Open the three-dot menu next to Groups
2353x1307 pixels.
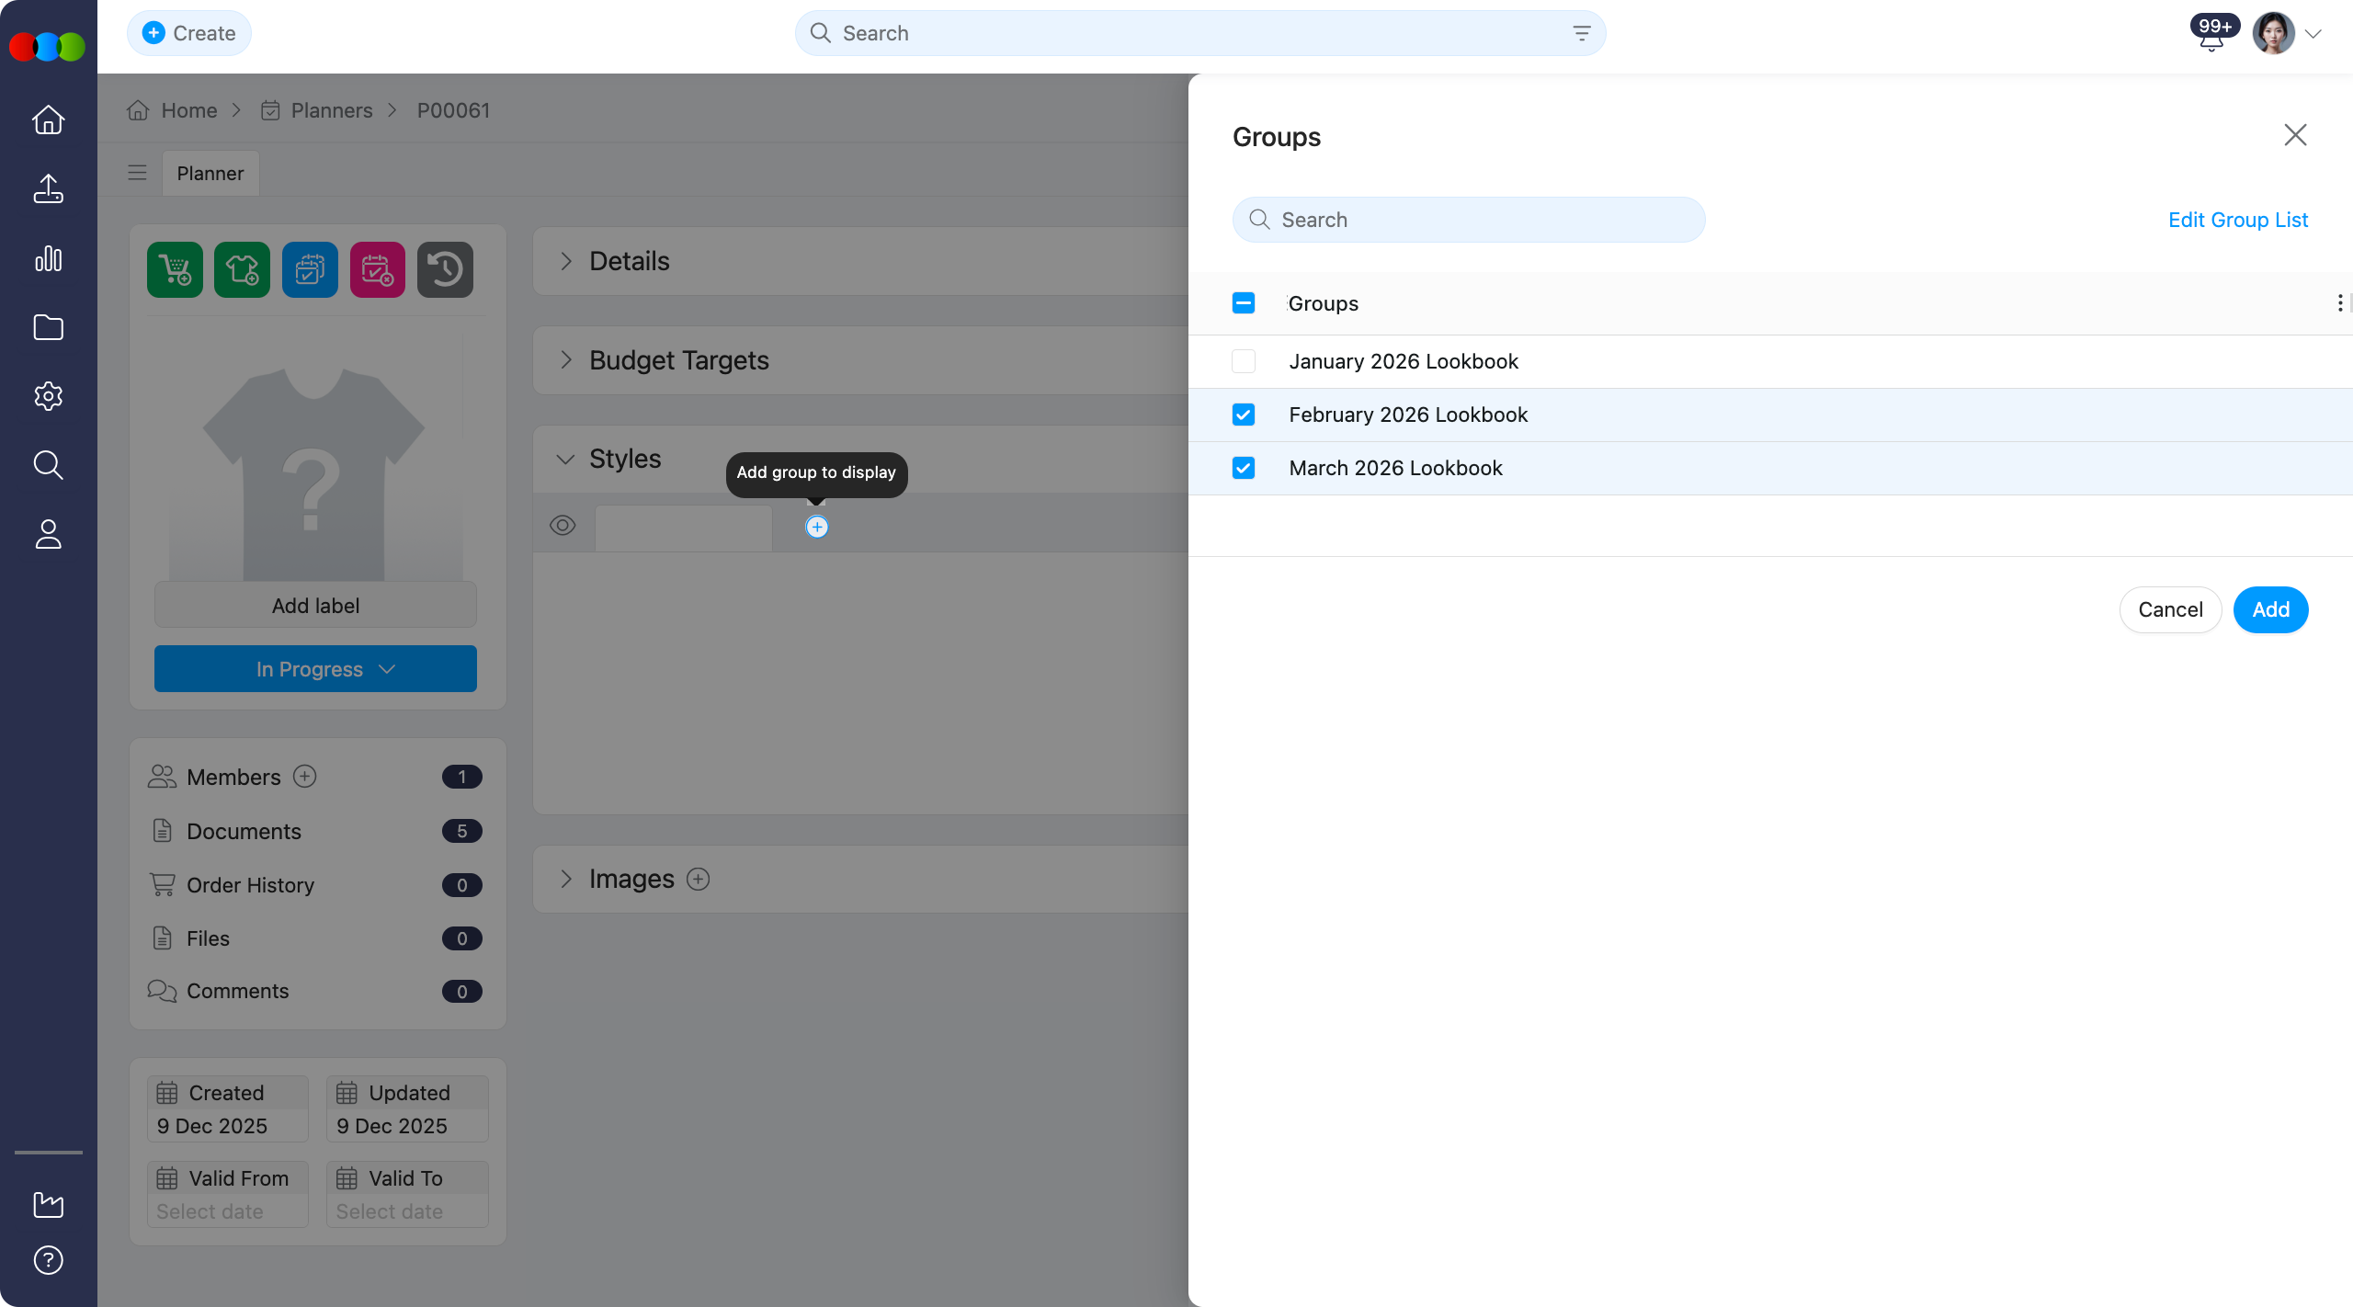click(2340, 303)
